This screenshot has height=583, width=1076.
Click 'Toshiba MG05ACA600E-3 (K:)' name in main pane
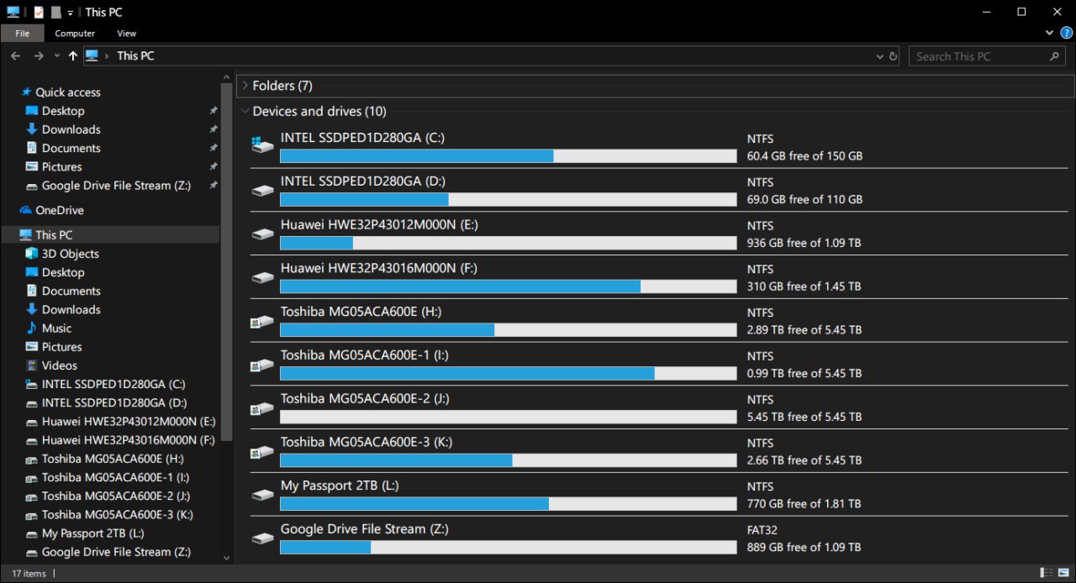[x=367, y=442]
